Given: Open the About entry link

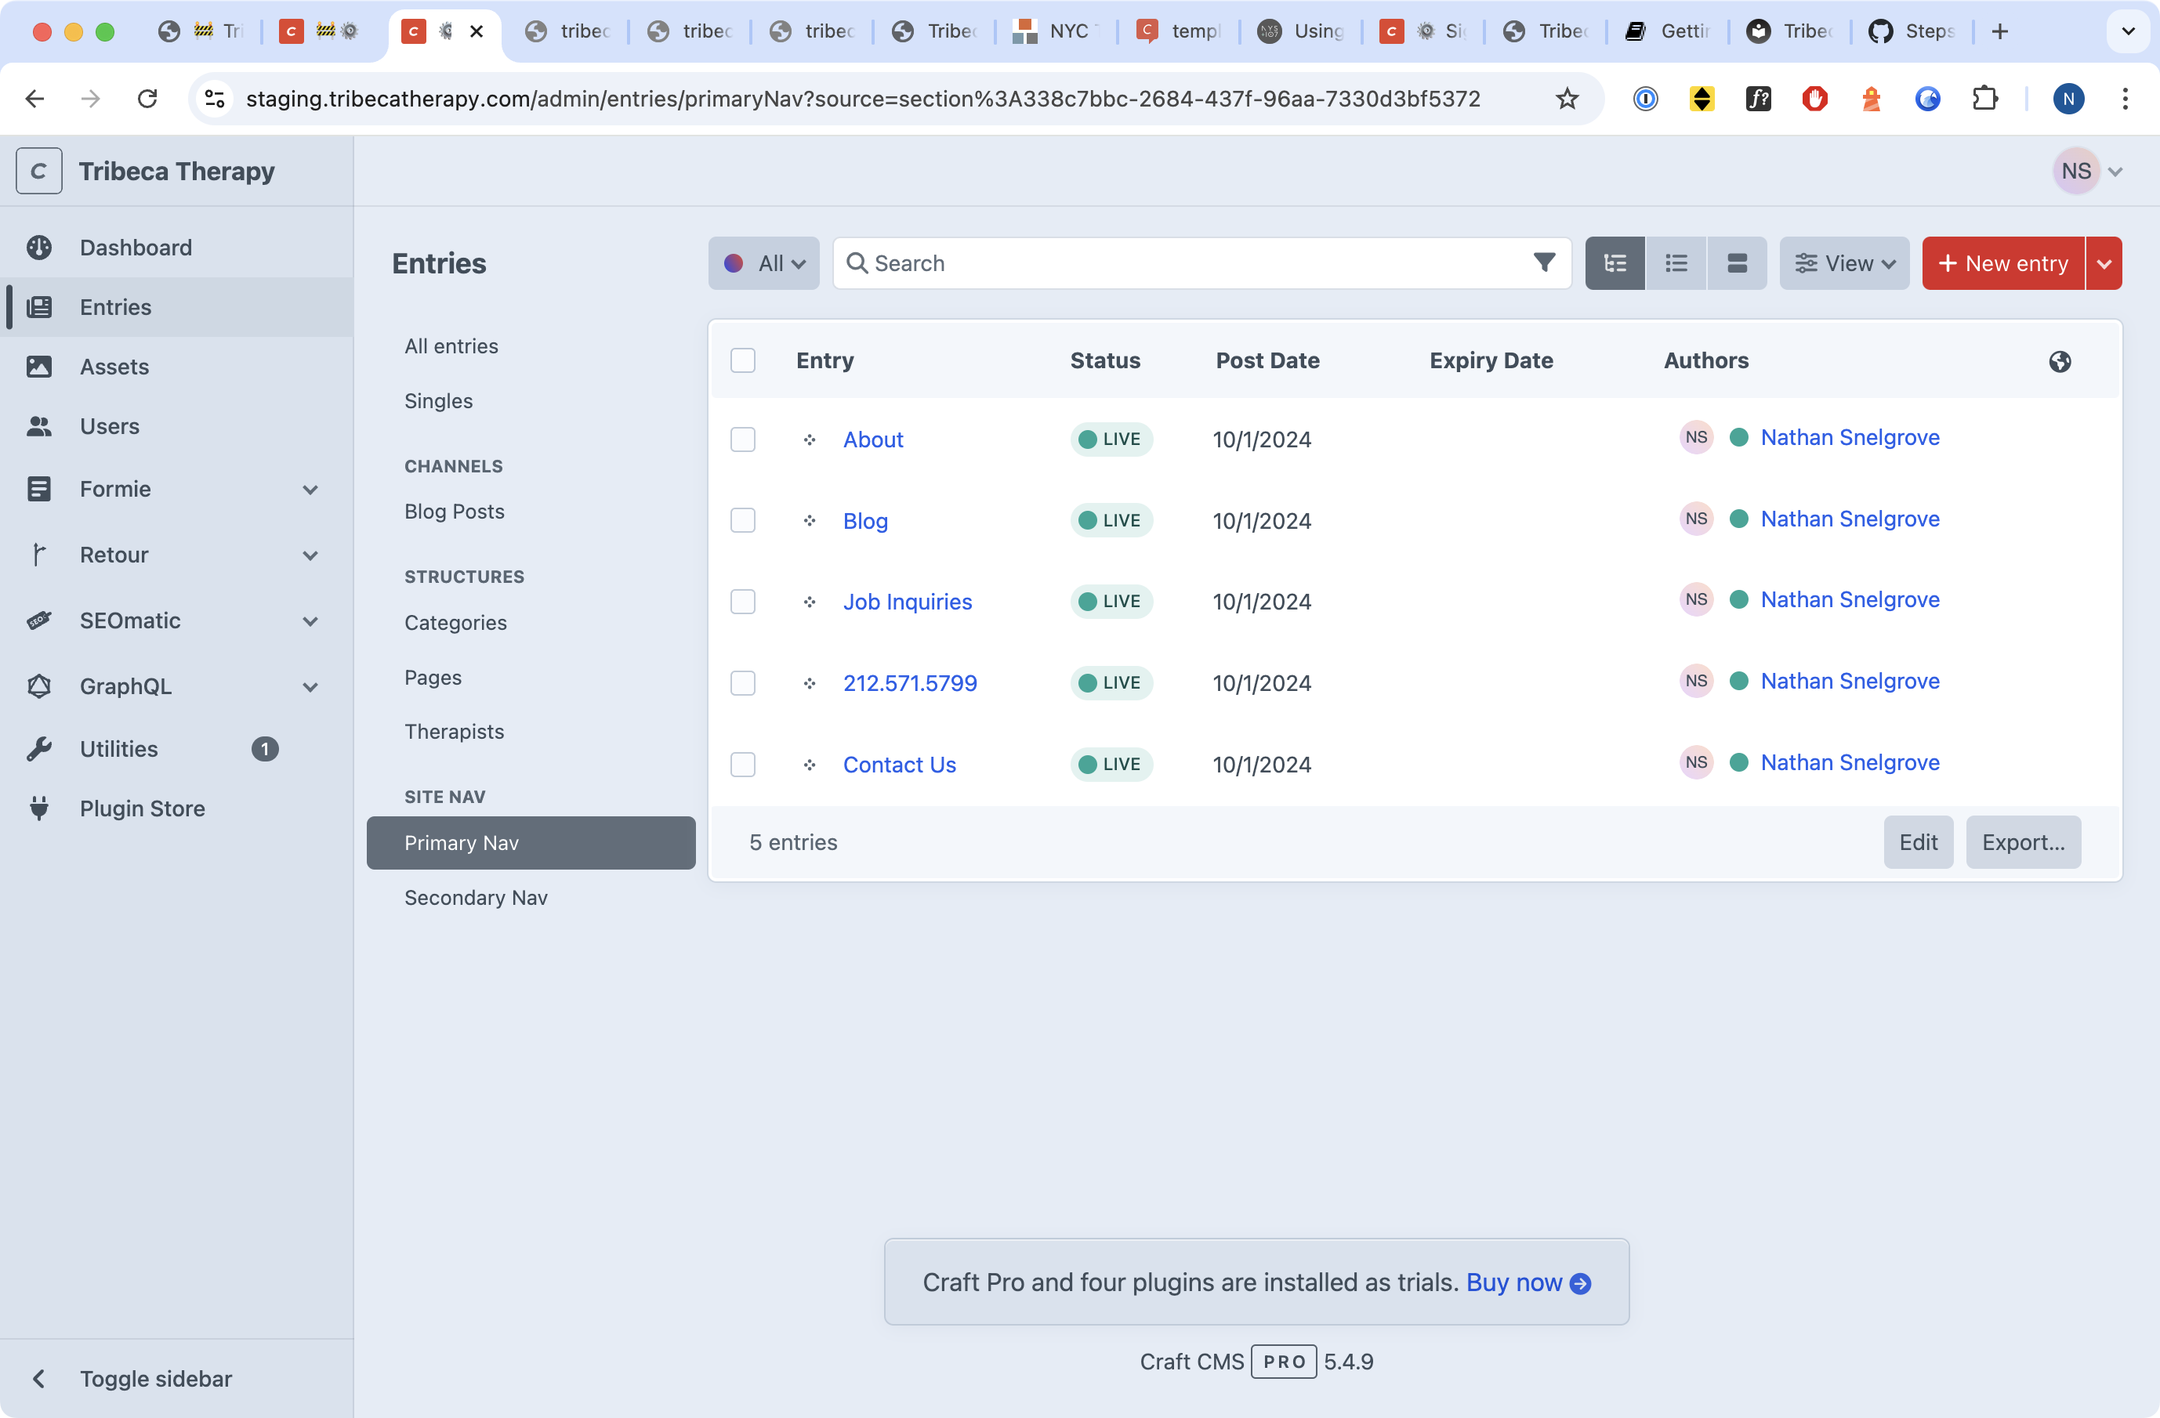Looking at the screenshot, I should point(873,439).
